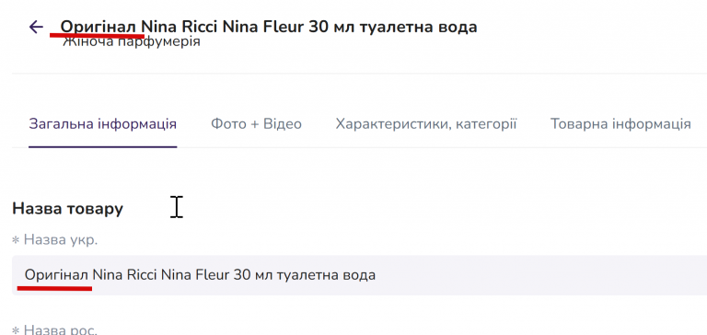Click the red underline beneath the title
Screen dimensions: 707x335
[x=97, y=35]
